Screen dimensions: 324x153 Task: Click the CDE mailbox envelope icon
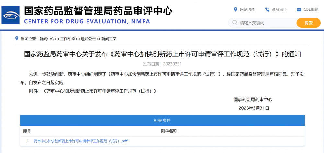pyautogui.click(x=299, y=9)
